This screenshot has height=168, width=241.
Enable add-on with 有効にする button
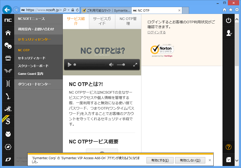click(160, 160)
